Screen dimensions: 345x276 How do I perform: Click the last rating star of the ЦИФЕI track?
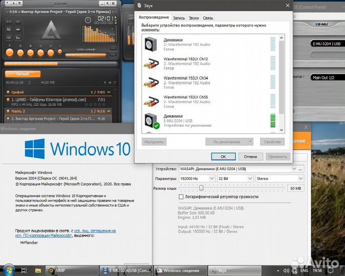point(104,105)
